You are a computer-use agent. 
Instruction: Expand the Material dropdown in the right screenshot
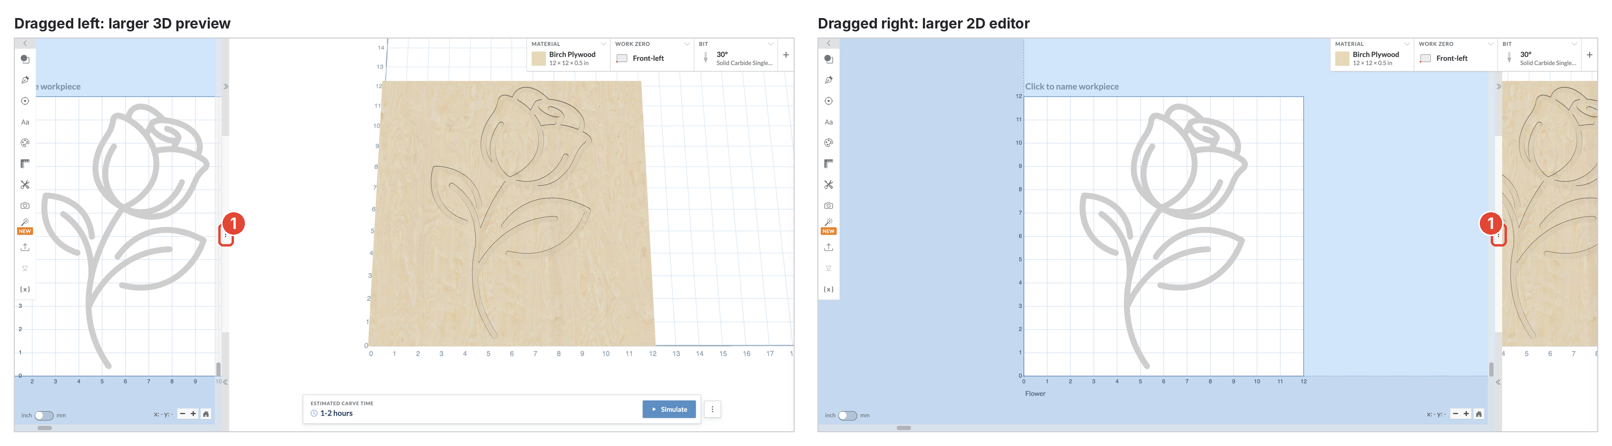(x=1407, y=44)
